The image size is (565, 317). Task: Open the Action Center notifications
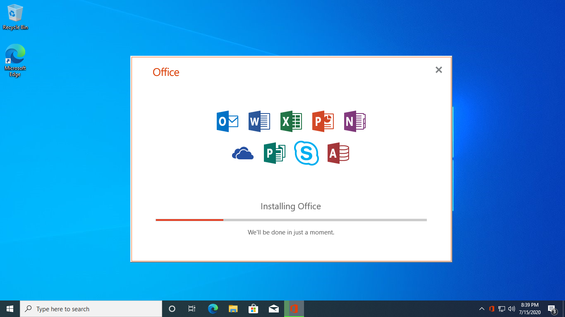[x=552, y=309]
